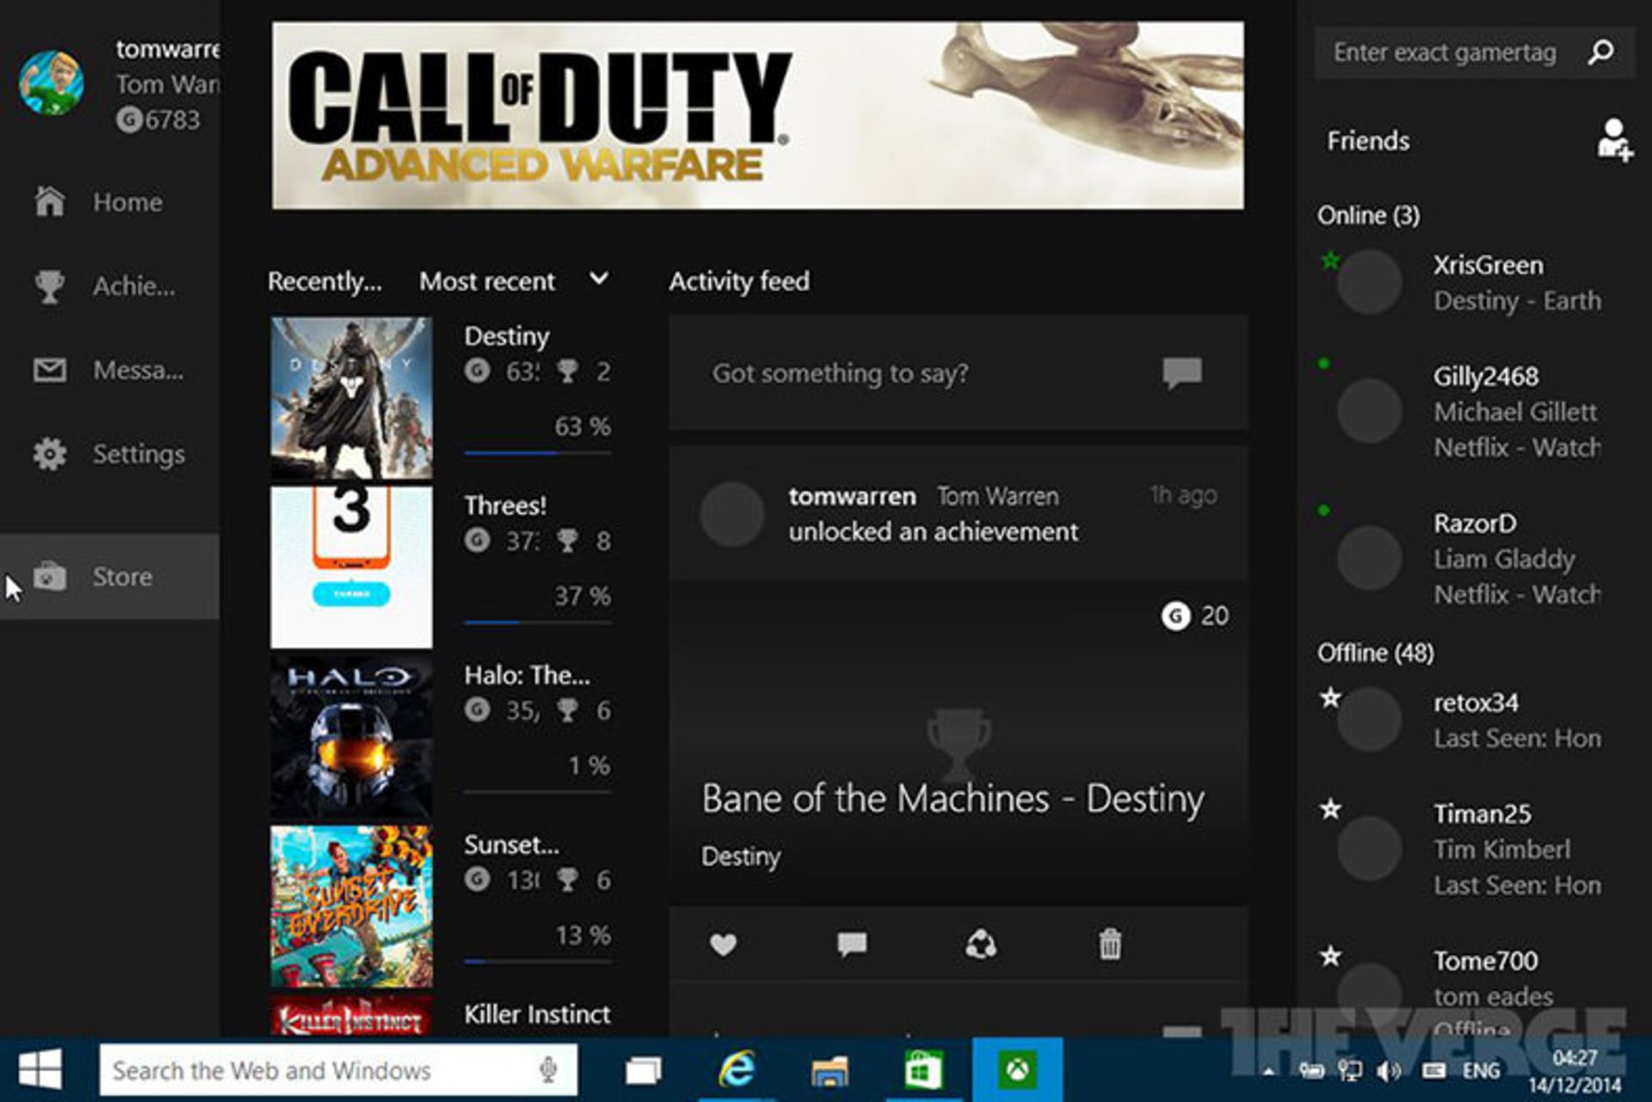Click the gamertag search magnifier icon
1652x1102 pixels.
[1601, 52]
